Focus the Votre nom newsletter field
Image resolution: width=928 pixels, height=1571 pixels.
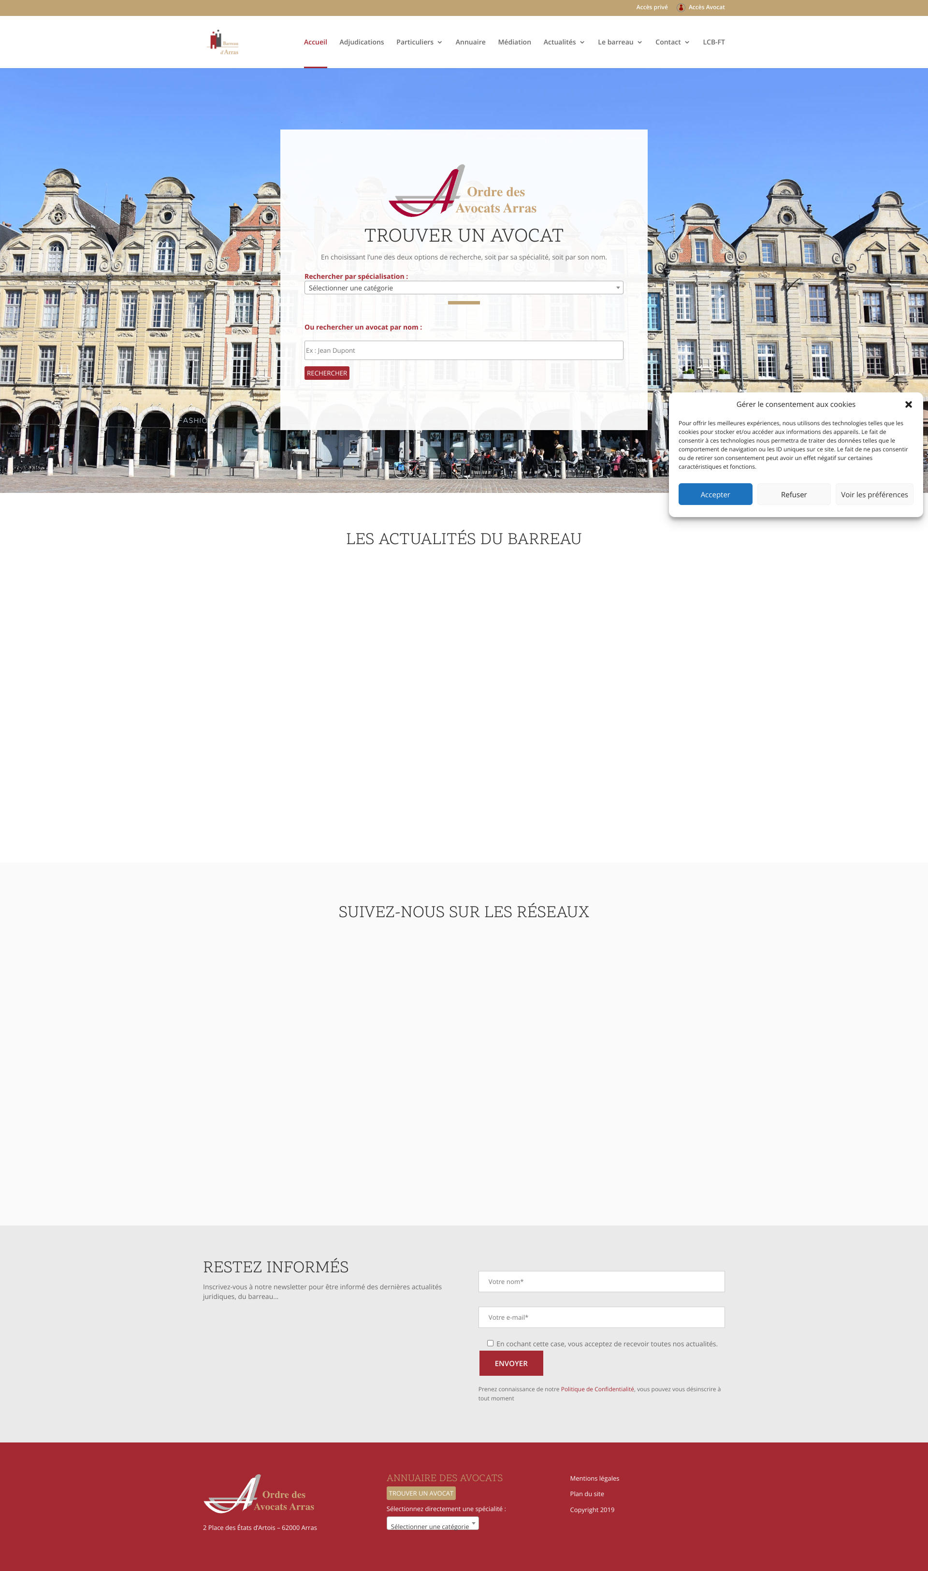[601, 1281]
